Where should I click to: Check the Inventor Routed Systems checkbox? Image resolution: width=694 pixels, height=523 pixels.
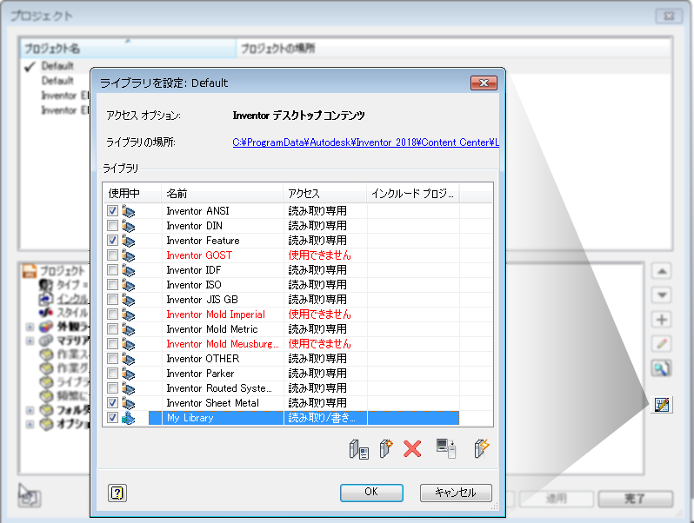point(112,388)
